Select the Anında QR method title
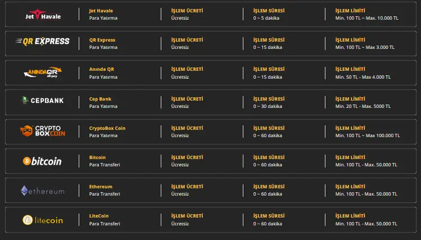 [x=102, y=69]
